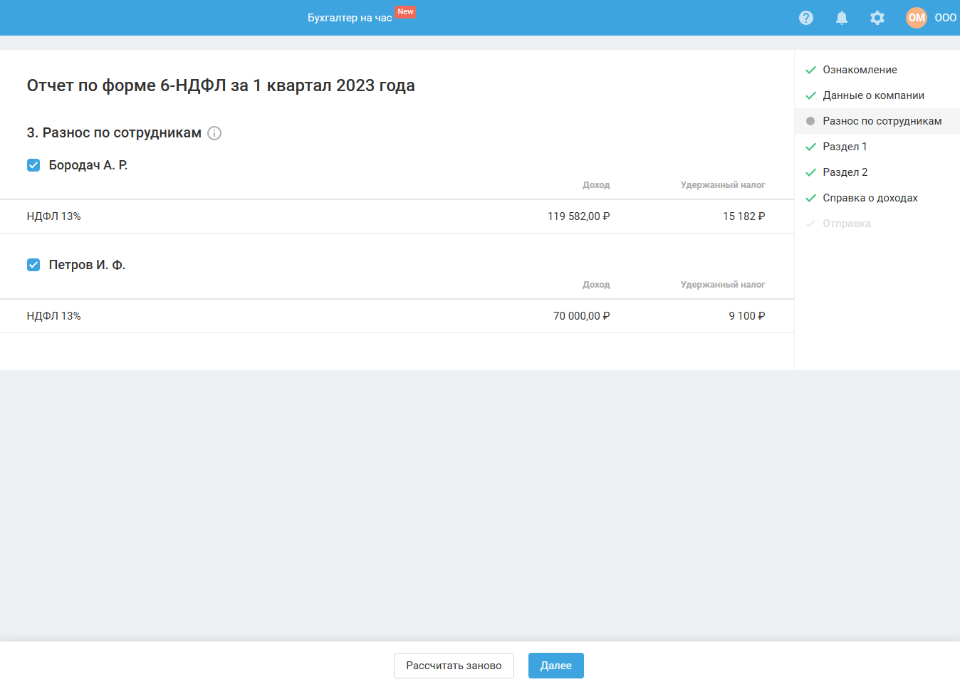Click the OM user avatar
The image size is (960, 682).
(x=917, y=18)
